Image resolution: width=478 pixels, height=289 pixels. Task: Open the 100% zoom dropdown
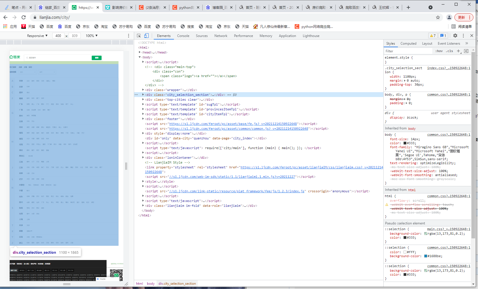click(x=92, y=36)
